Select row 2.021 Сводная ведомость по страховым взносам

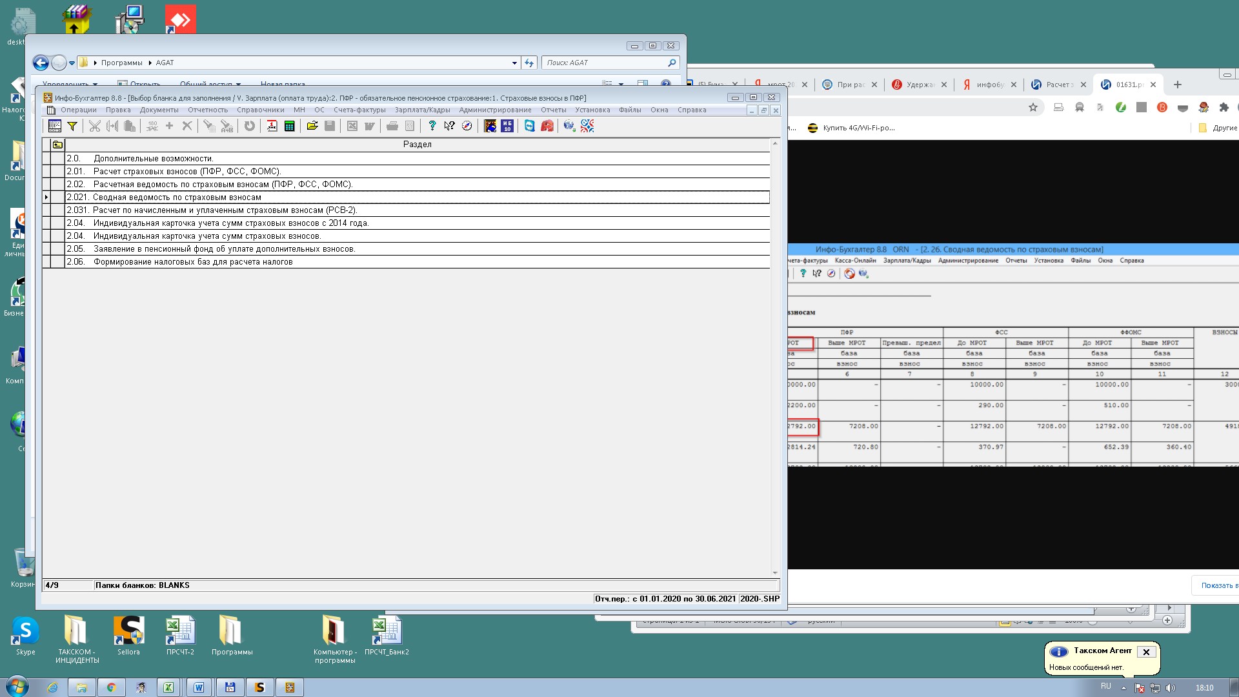(x=418, y=197)
